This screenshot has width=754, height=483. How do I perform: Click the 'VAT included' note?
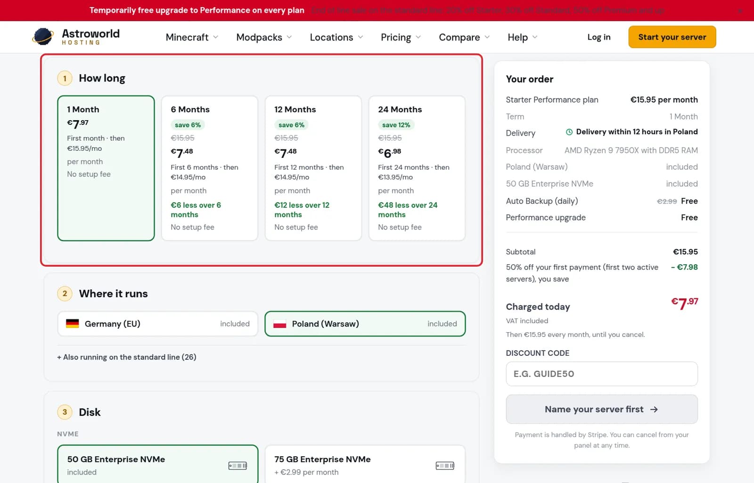(527, 321)
